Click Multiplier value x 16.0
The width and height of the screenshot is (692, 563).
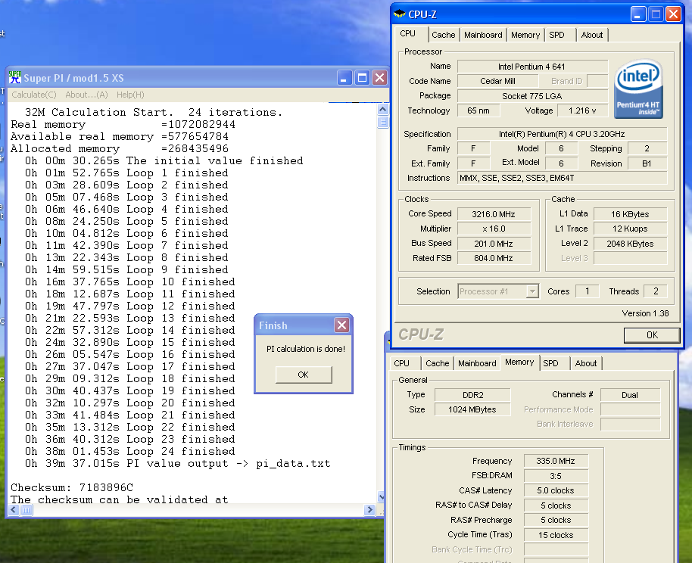click(494, 229)
